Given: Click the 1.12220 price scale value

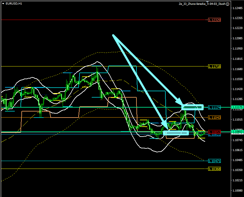Looking at the screenshot, I should (x=237, y=28).
